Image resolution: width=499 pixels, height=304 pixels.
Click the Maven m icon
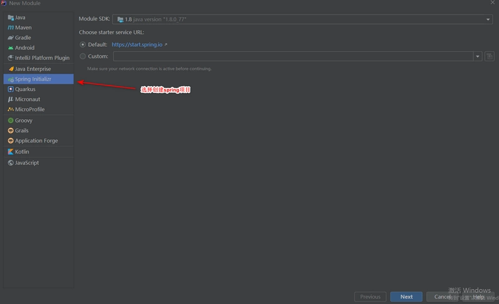tap(11, 27)
